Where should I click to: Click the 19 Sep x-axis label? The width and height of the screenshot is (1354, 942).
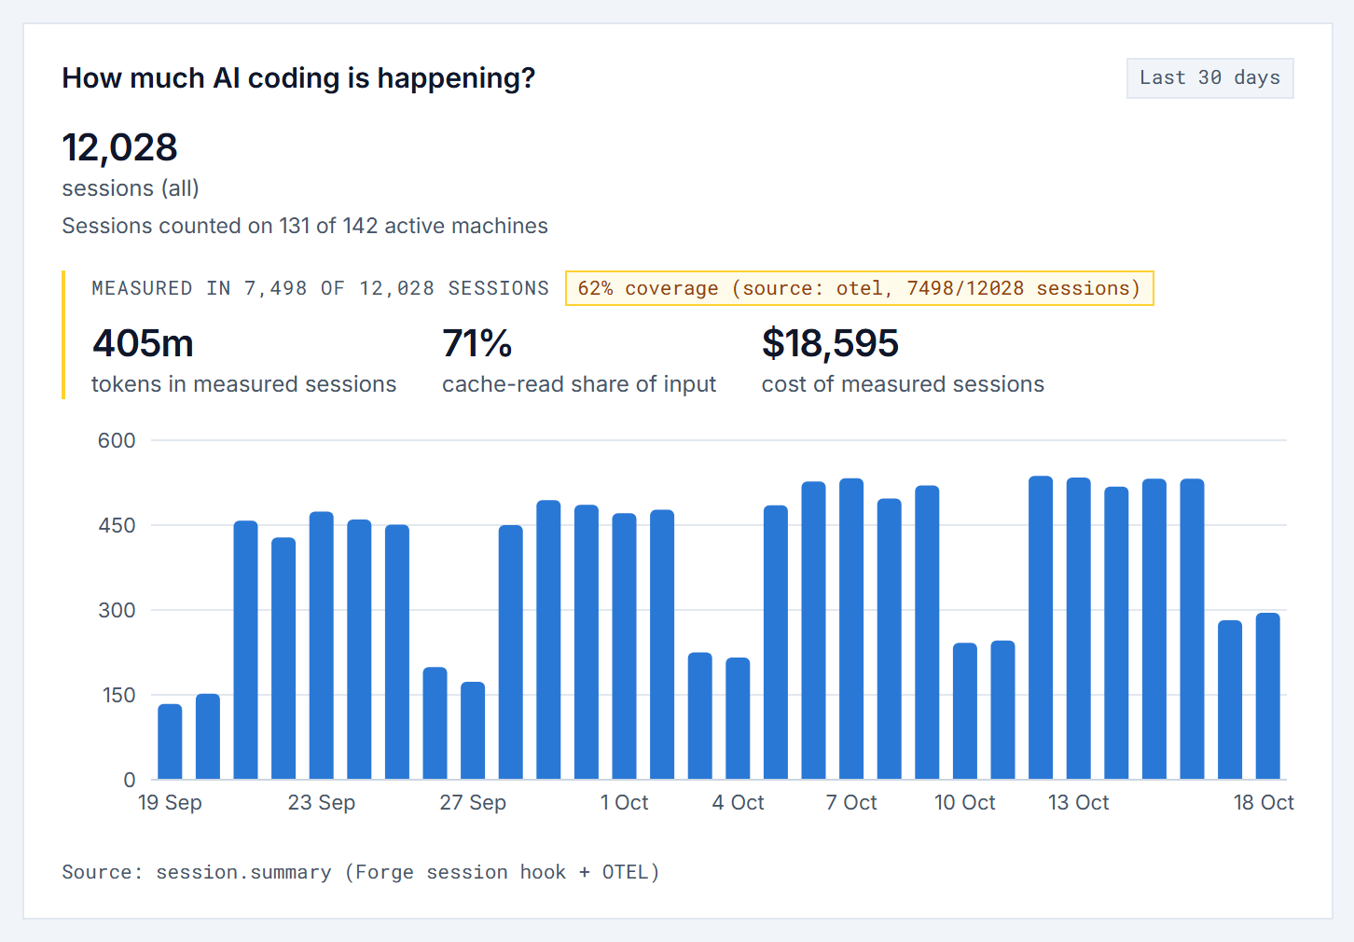point(170,802)
